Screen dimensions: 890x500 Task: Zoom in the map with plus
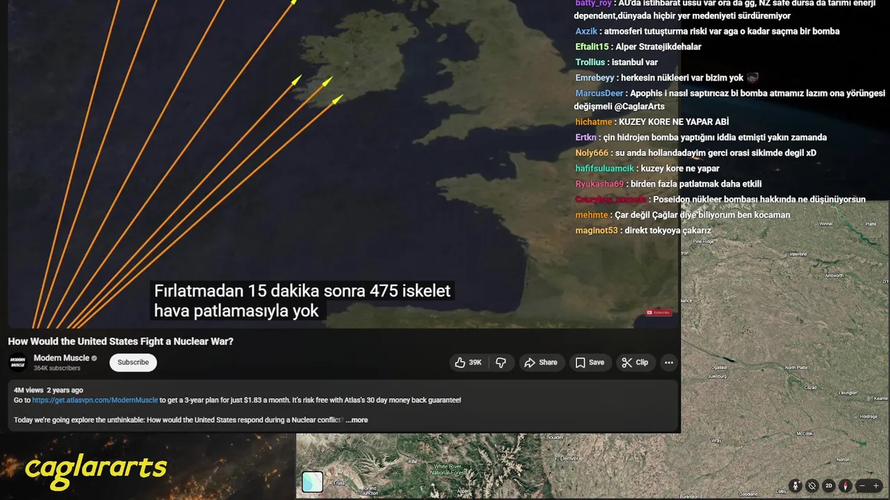click(x=876, y=486)
